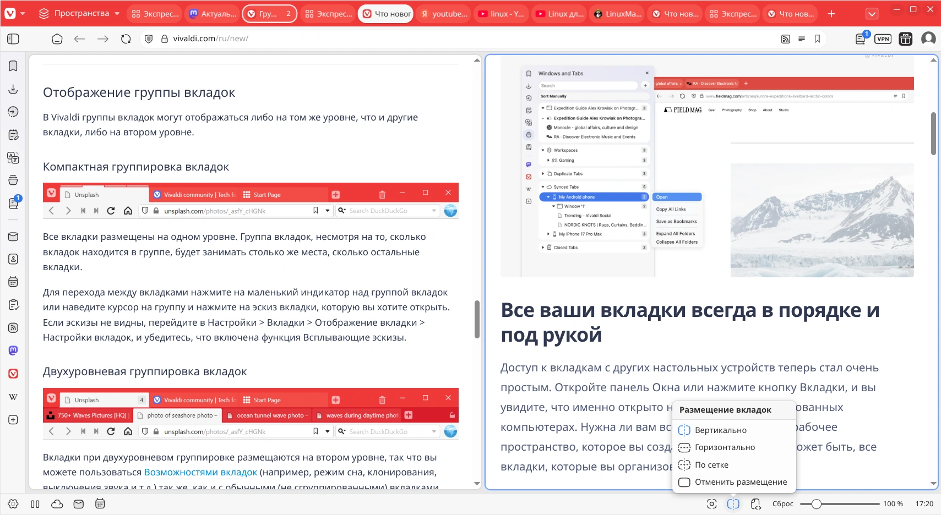Open the Wikipedia web panel
941x515 pixels.
(12, 396)
